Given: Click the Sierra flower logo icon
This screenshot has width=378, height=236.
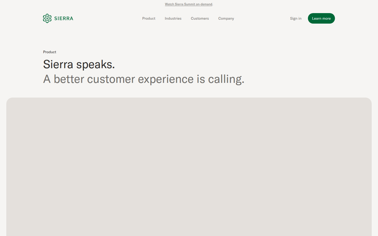Looking at the screenshot, I should pyautogui.click(x=47, y=18).
